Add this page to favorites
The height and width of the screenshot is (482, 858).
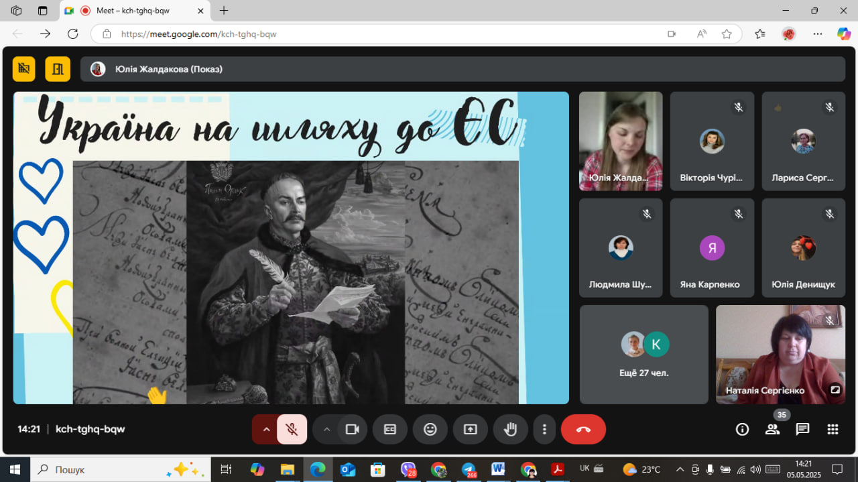727,34
